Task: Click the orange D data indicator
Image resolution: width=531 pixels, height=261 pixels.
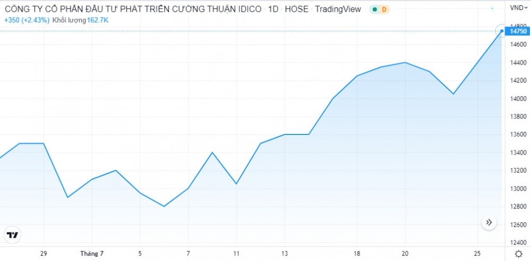Action: [384, 10]
